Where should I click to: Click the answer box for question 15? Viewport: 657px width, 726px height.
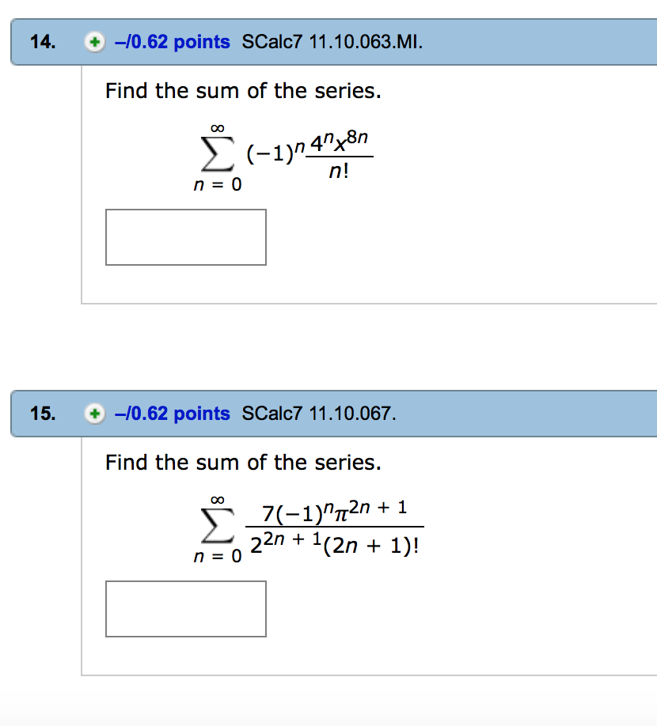(x=185, y=608)
